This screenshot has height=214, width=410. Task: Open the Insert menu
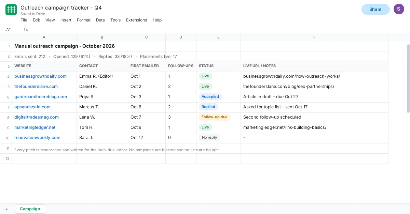point(66,20)
